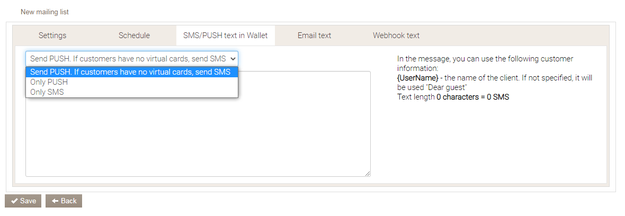
Task: Click the dropdown chevron arrow
Action: [233, 58]
